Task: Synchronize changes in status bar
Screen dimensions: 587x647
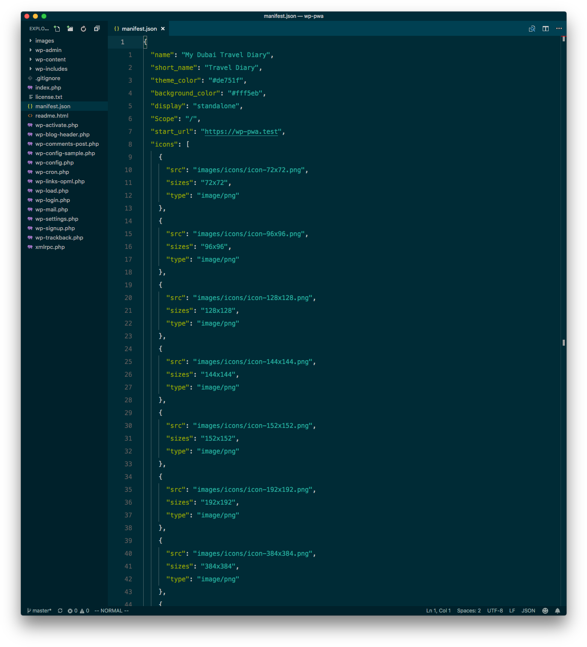Action: pos(60,611)
